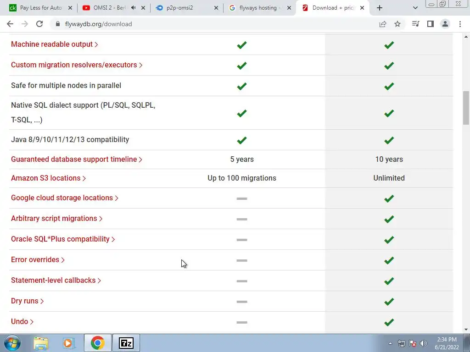This screenshot has height=352, width=470.
Task: Share this page via share icon
Action: [x=383, y=24]
